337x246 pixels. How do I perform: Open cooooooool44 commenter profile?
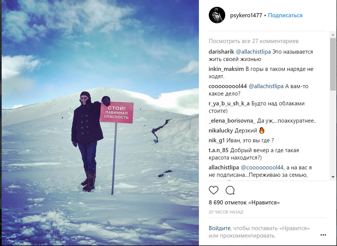[x=228, y=86]
